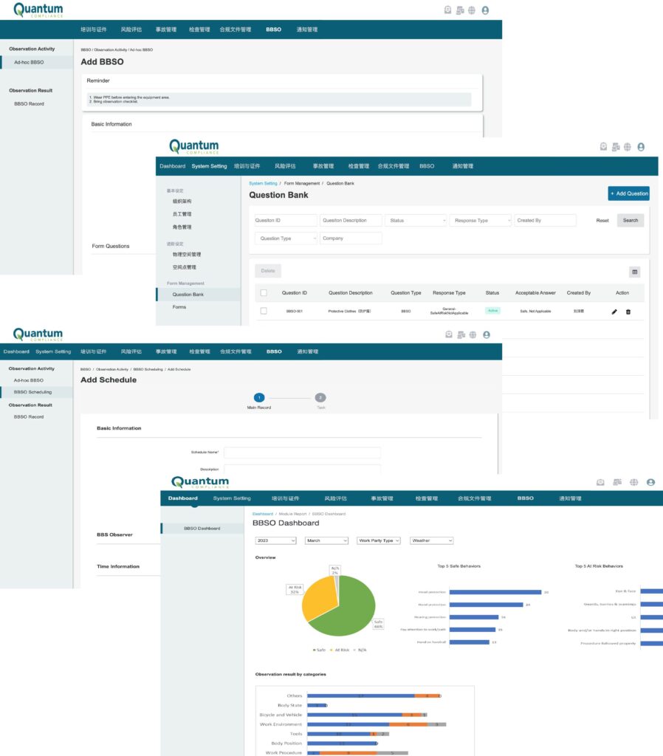Open the Status dropdown in Question Bank filters
Screen dimensions: 663x756
pos(415,220)
